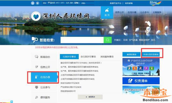
Task: Select keyword 环保
Action: point(126,40)
